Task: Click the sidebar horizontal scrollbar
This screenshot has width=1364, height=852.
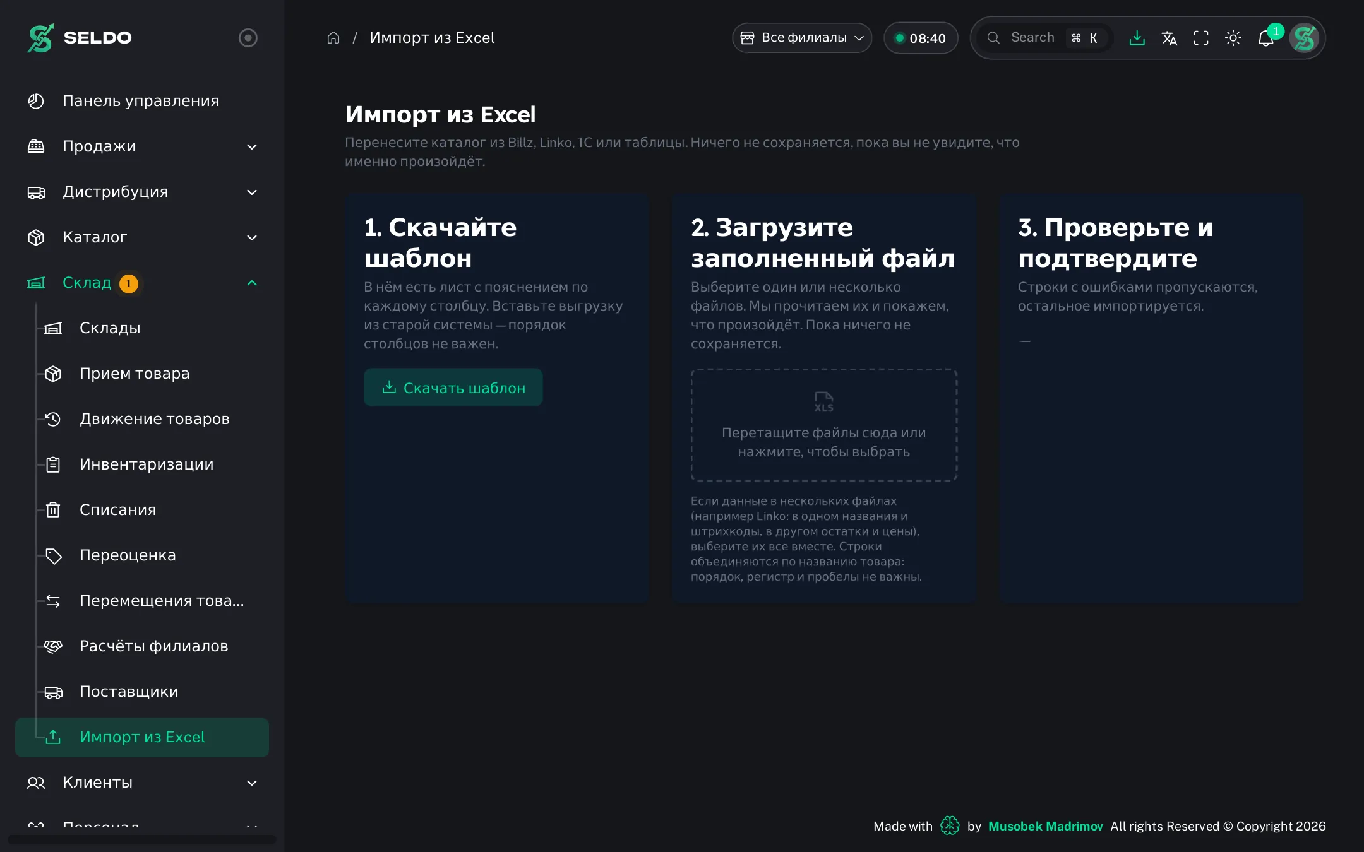Action: 142,839
